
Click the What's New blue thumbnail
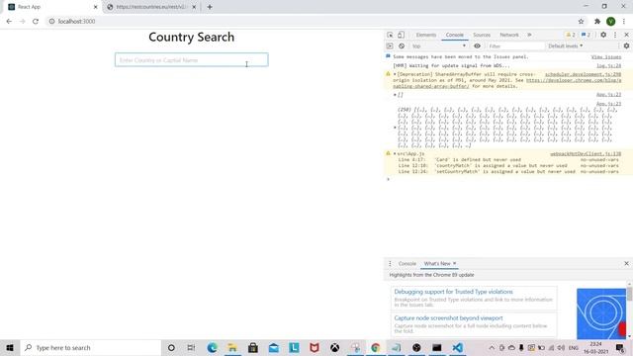coord(601,313)
